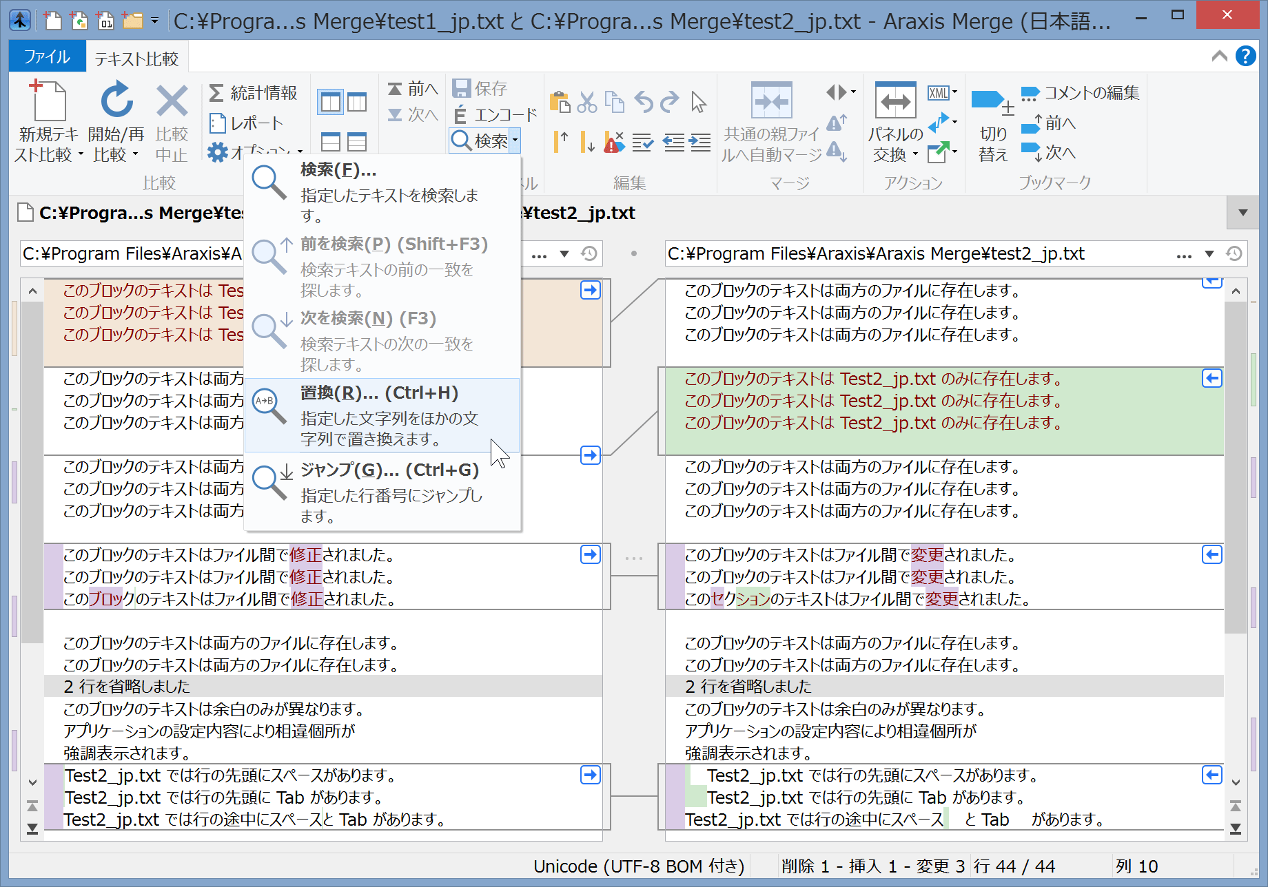Click コメントの編集 in bookmark group
The height and width of the screenshot is (887, 1268).
(1080, 93)
